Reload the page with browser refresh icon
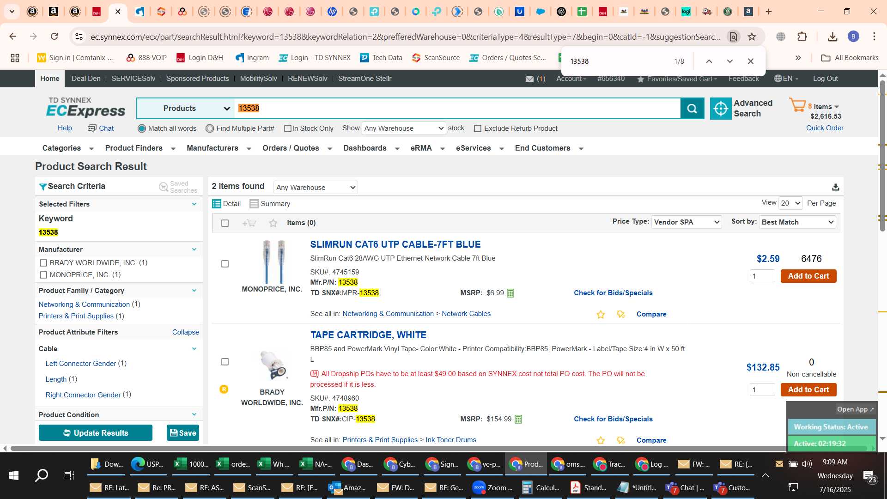The height and width of the screenshot is (499, 887). tap(55, 37)
